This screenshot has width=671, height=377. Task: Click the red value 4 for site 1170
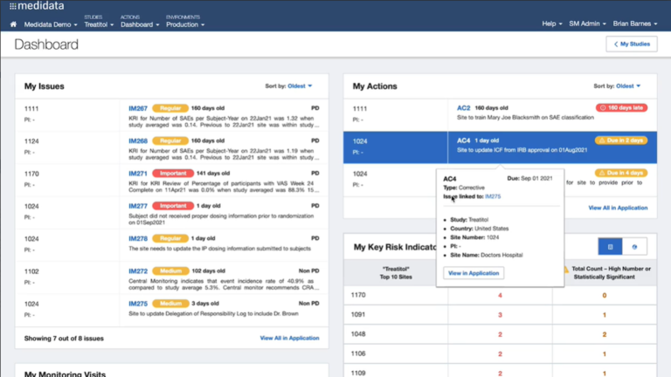pyautogui.click(x=500, y=295)
